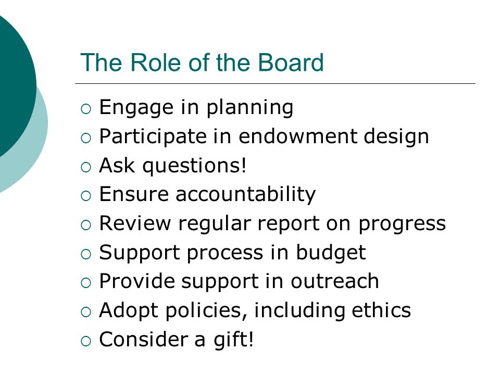Select Provide support in outreach text

pos(239,282)
